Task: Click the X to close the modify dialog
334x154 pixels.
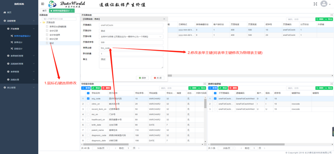Action: tap(164, 19)
